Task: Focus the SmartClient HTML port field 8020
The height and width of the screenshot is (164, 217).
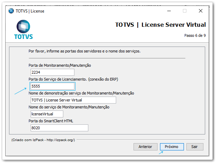Action: pyautogui.click(x=59, y=128)
